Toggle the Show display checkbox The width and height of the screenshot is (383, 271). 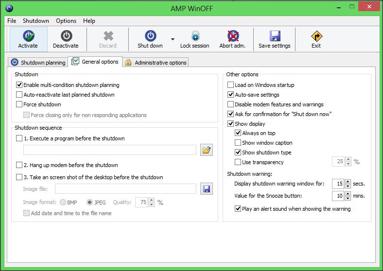point(230,123)
